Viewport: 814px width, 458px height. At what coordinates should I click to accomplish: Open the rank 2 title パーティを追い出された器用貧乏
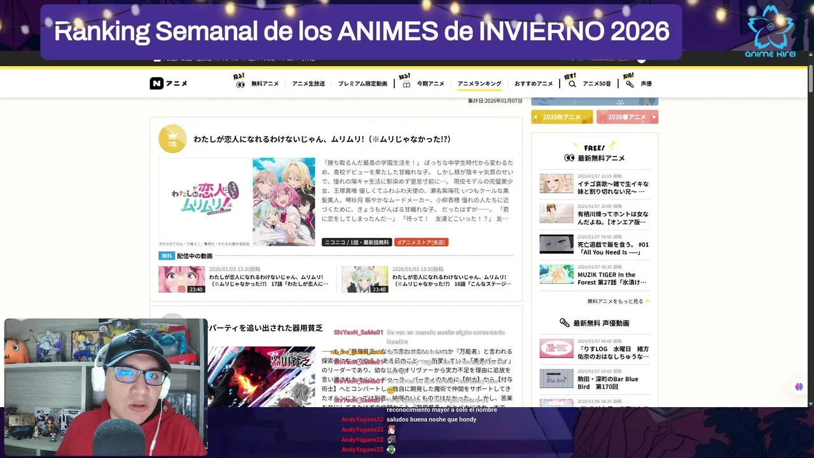click(265, 328)
